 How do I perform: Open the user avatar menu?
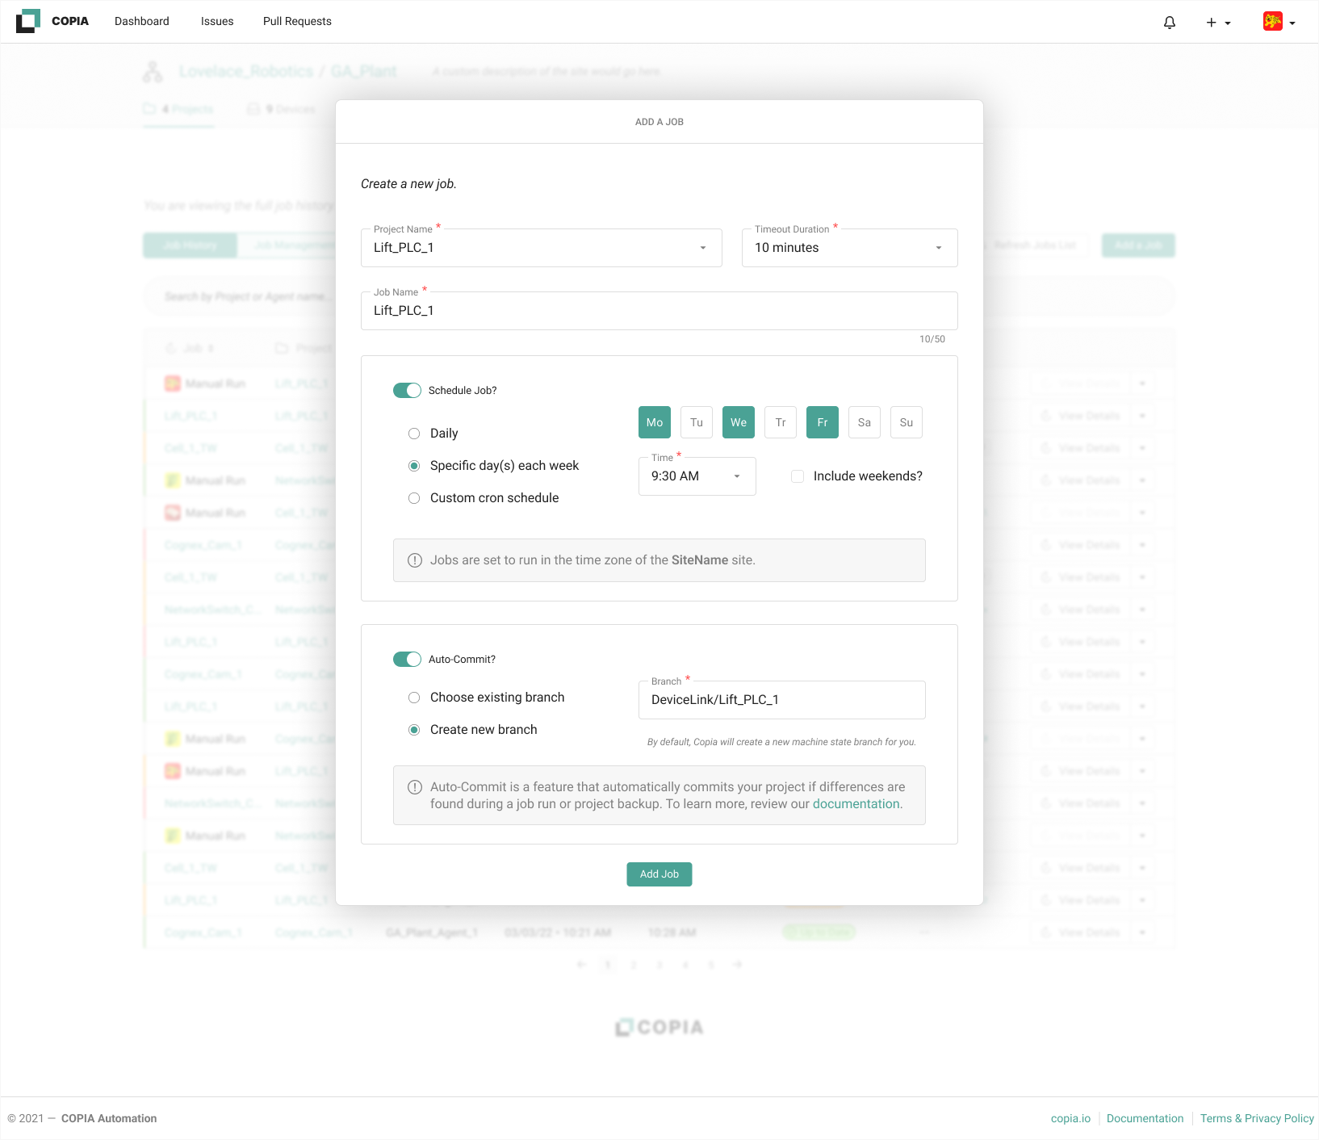[x=1274, y=22]
